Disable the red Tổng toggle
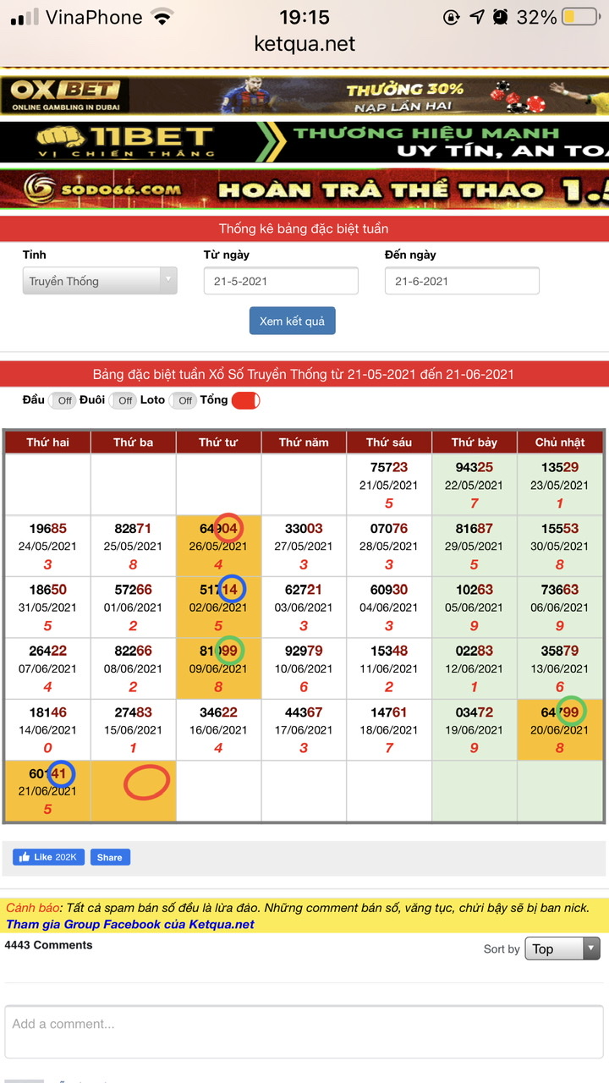The width and height of the screenshot is (609, 1083). [x=245, y=400]
